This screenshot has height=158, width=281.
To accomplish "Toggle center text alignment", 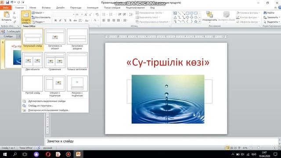I will click(x=108, y=21).
